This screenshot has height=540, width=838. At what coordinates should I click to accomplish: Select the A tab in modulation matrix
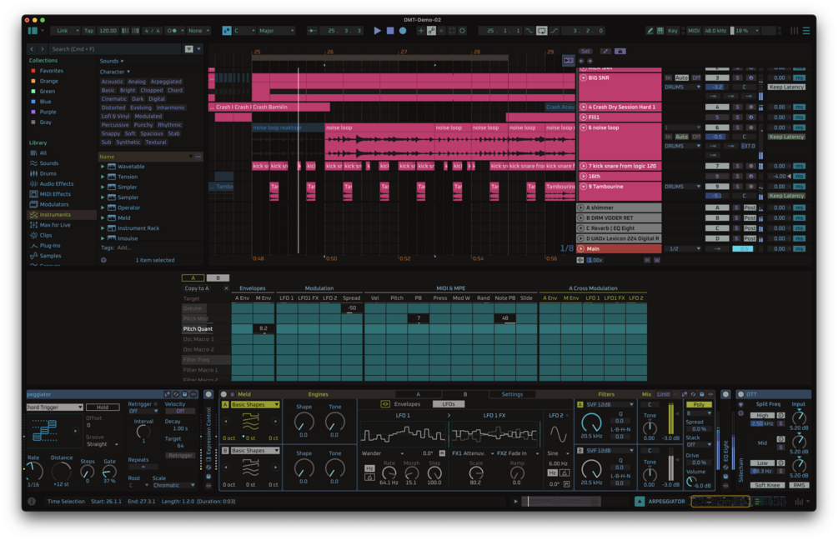pos(193,277)
